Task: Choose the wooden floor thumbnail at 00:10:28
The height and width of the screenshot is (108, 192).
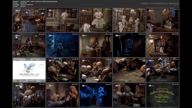Action: pyautogui.click(x=129, y=70)
